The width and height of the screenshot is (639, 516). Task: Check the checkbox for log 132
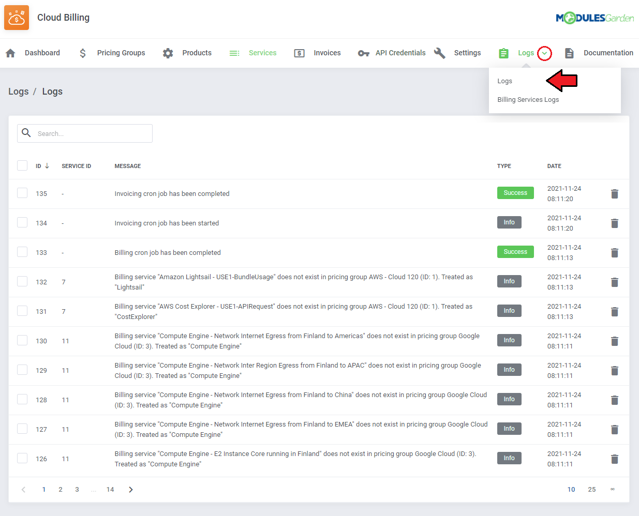(x=22, y=281)
